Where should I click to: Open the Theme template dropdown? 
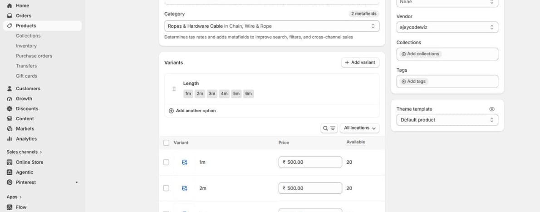click(x=447, y=120)
